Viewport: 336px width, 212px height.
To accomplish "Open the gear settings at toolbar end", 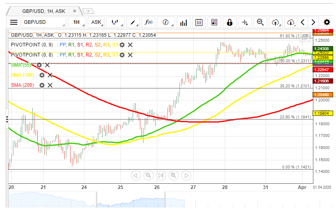I will point(327,22).
